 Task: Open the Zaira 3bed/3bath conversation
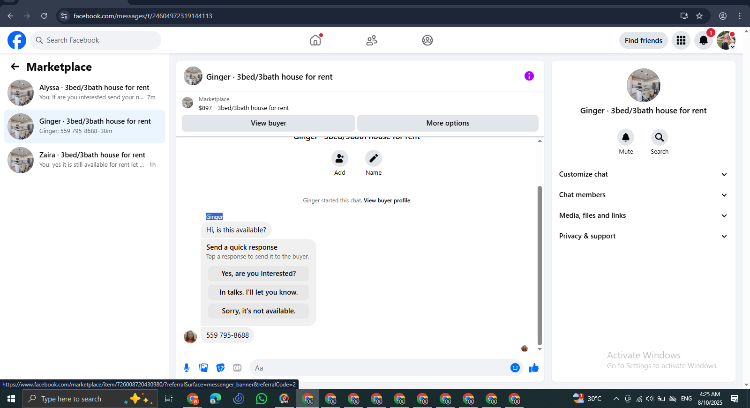point(84,160)
